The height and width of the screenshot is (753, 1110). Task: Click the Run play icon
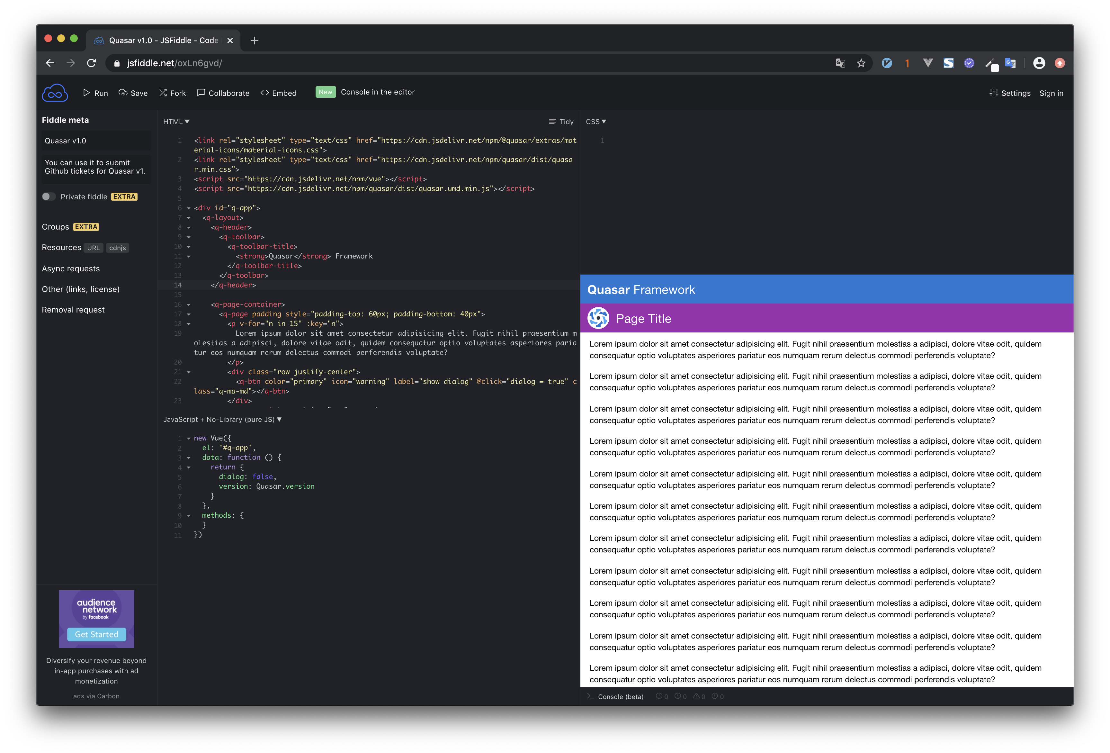(x=86, y=93)
